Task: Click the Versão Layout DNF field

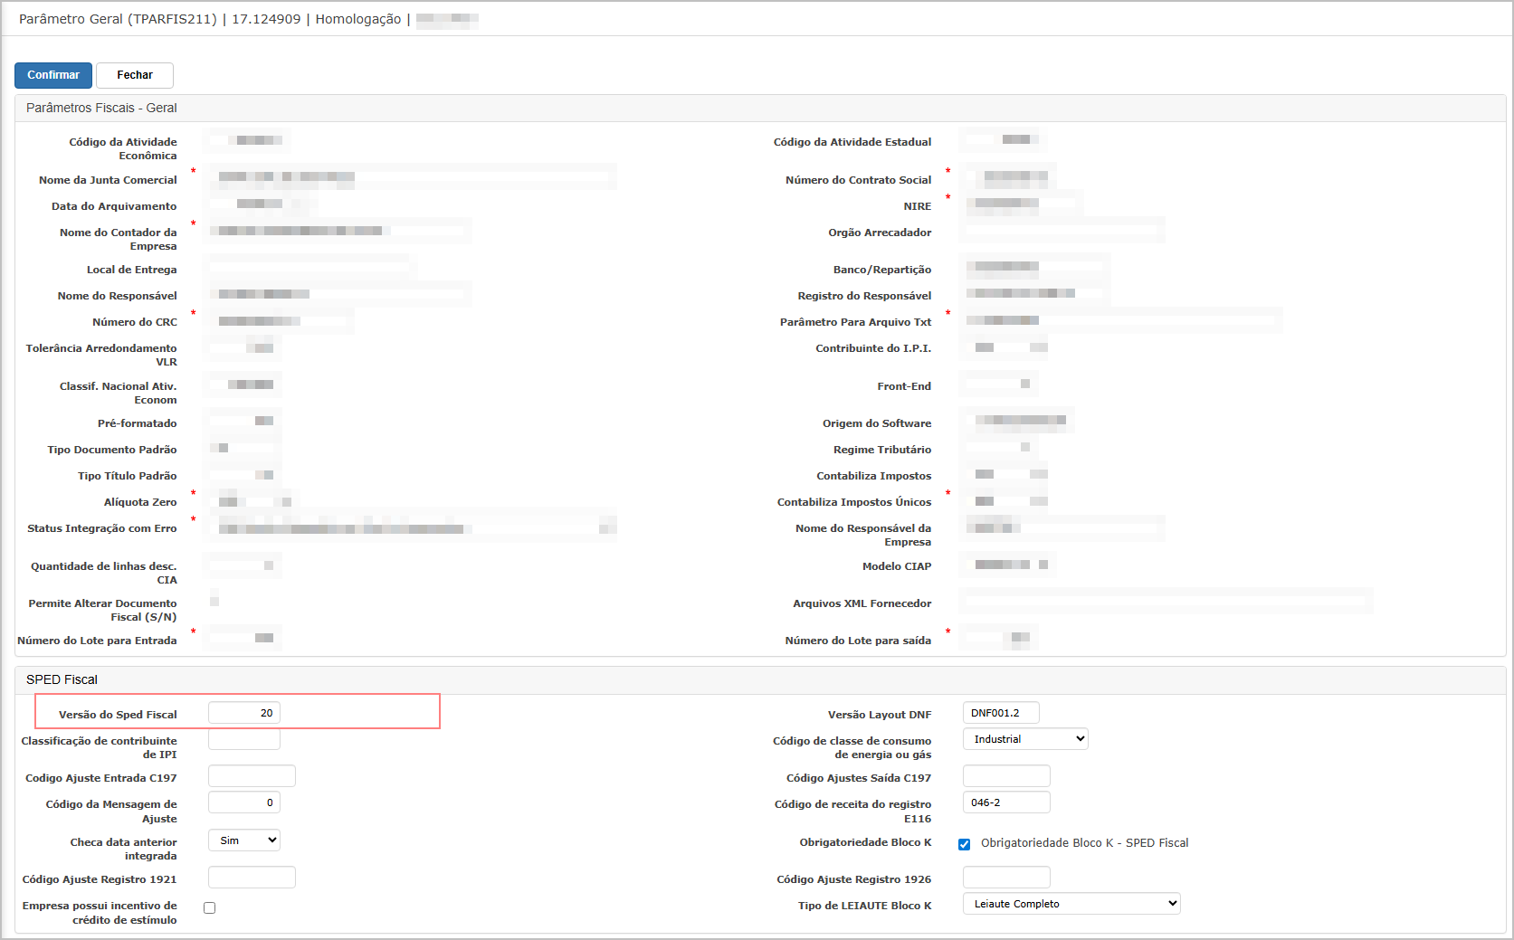Action: (1001, 713)
